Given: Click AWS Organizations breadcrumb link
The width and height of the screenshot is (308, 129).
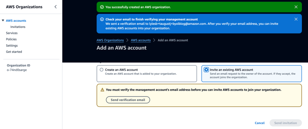Looking at the screenshot, I should click(110, 40).
